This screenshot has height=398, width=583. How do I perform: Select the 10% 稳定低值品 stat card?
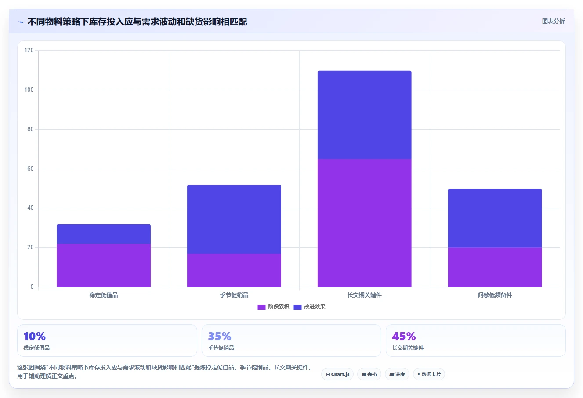[x=107, y=341]
